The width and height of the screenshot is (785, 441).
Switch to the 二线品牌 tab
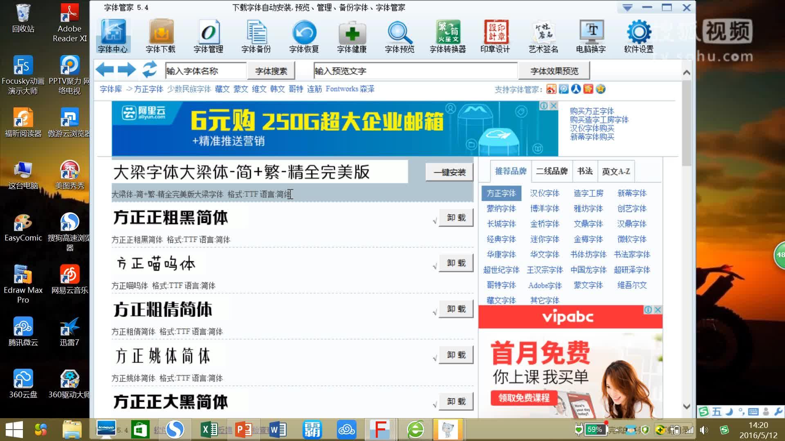click(551, 171)
